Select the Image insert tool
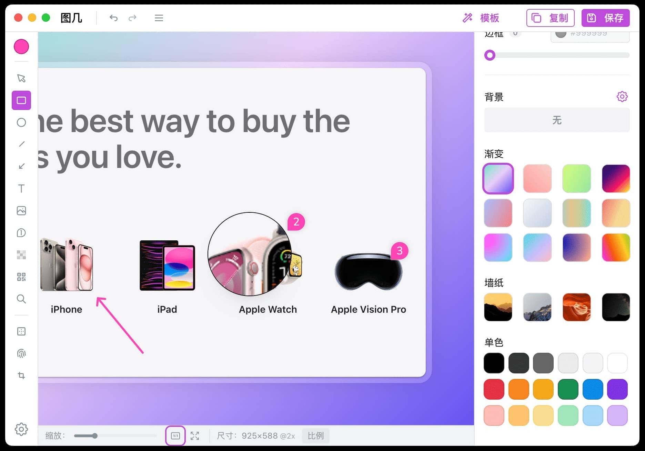This screenshot has width=645, height=451. point(21,211)
